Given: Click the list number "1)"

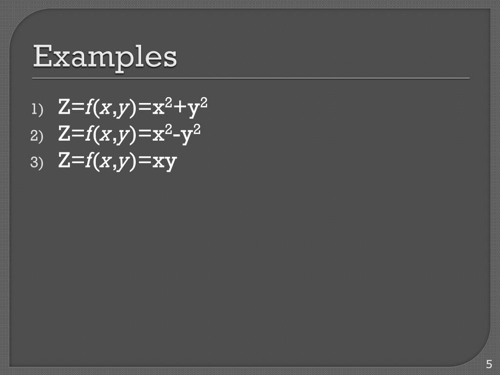Looking at the screenshot, I should click(x=37, y=109).
